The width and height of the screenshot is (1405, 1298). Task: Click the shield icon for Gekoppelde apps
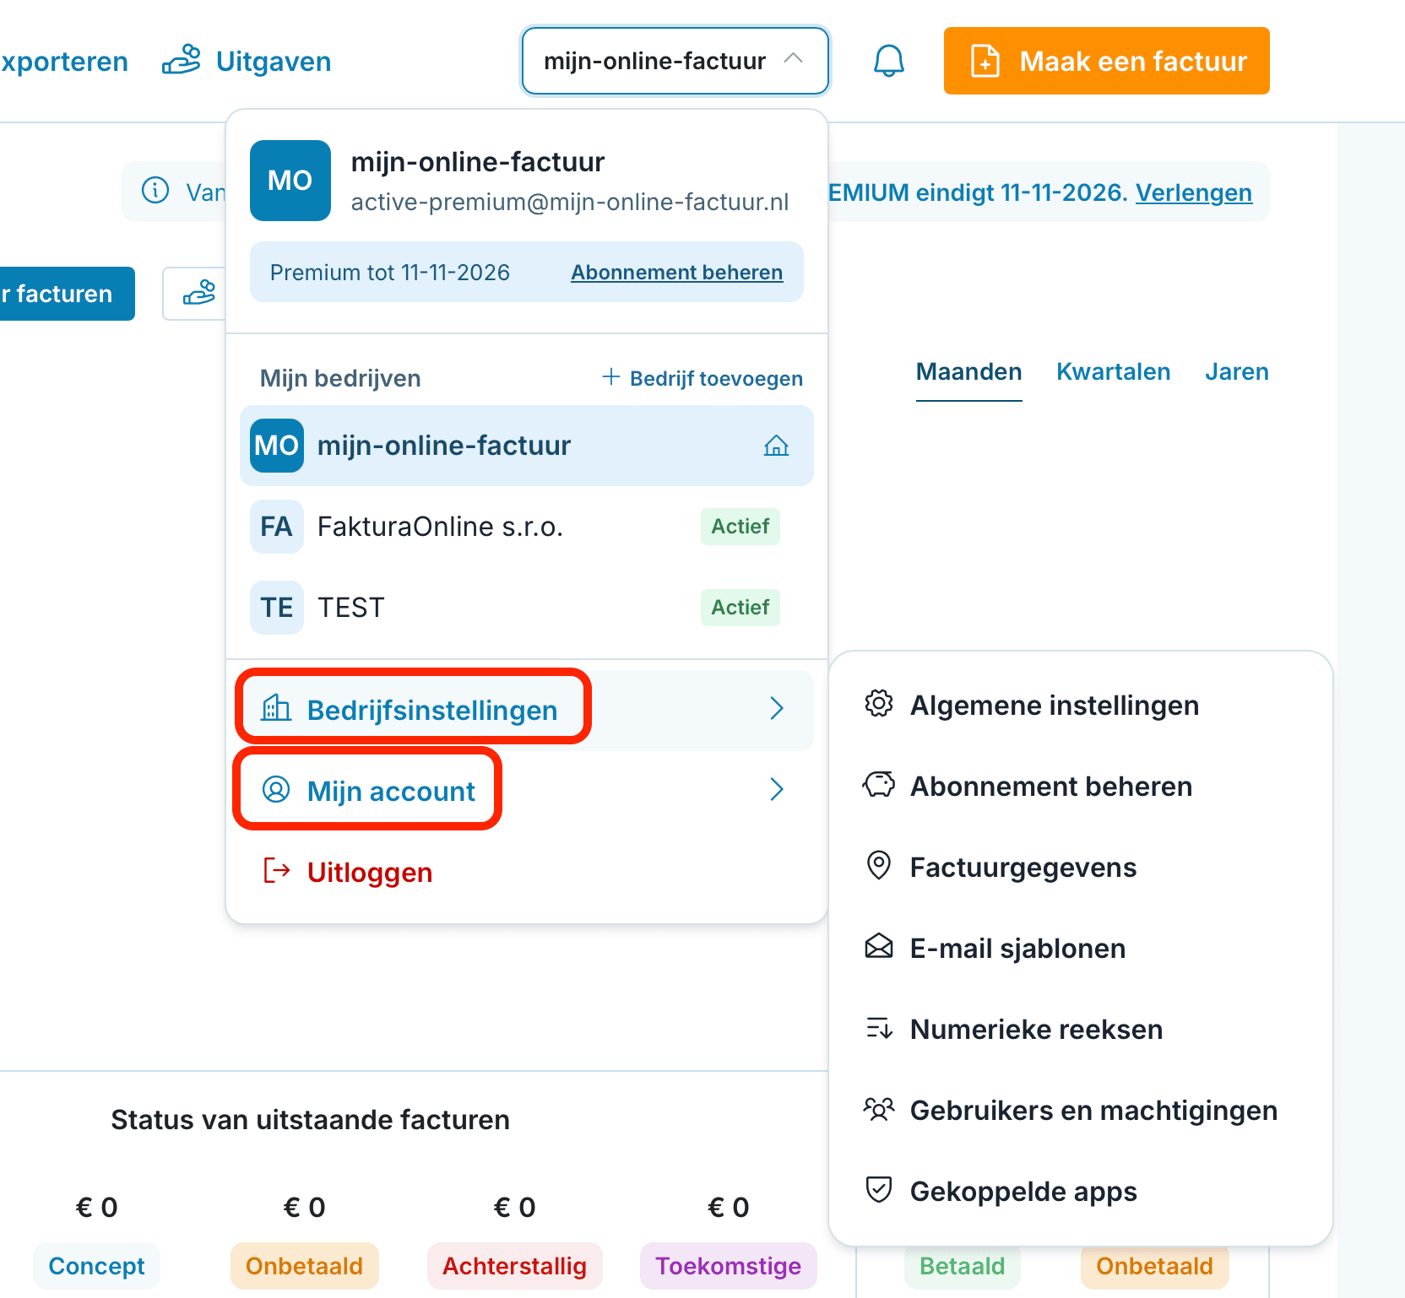879,1189
